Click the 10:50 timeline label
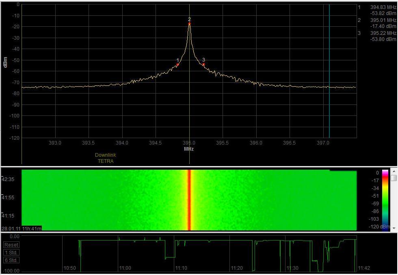Viewport: 398px width, 275px height. (x=69, y=268)
